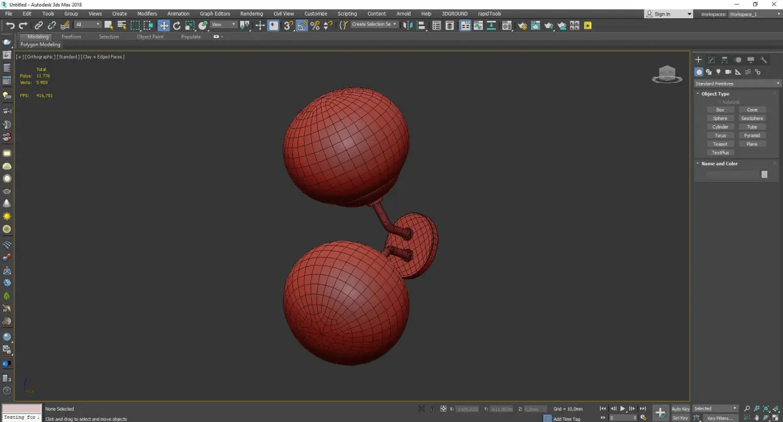783x422 pixels.
Task: Click the TextPlus primitive button
Action: [720, 153]
